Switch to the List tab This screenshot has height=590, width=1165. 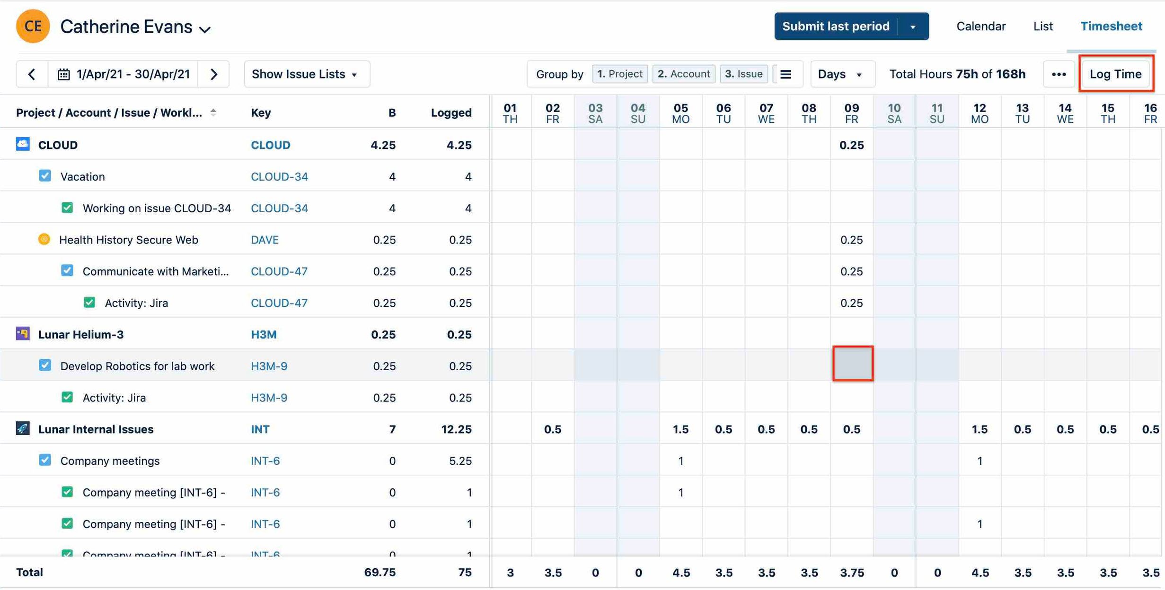point(1042,26)
